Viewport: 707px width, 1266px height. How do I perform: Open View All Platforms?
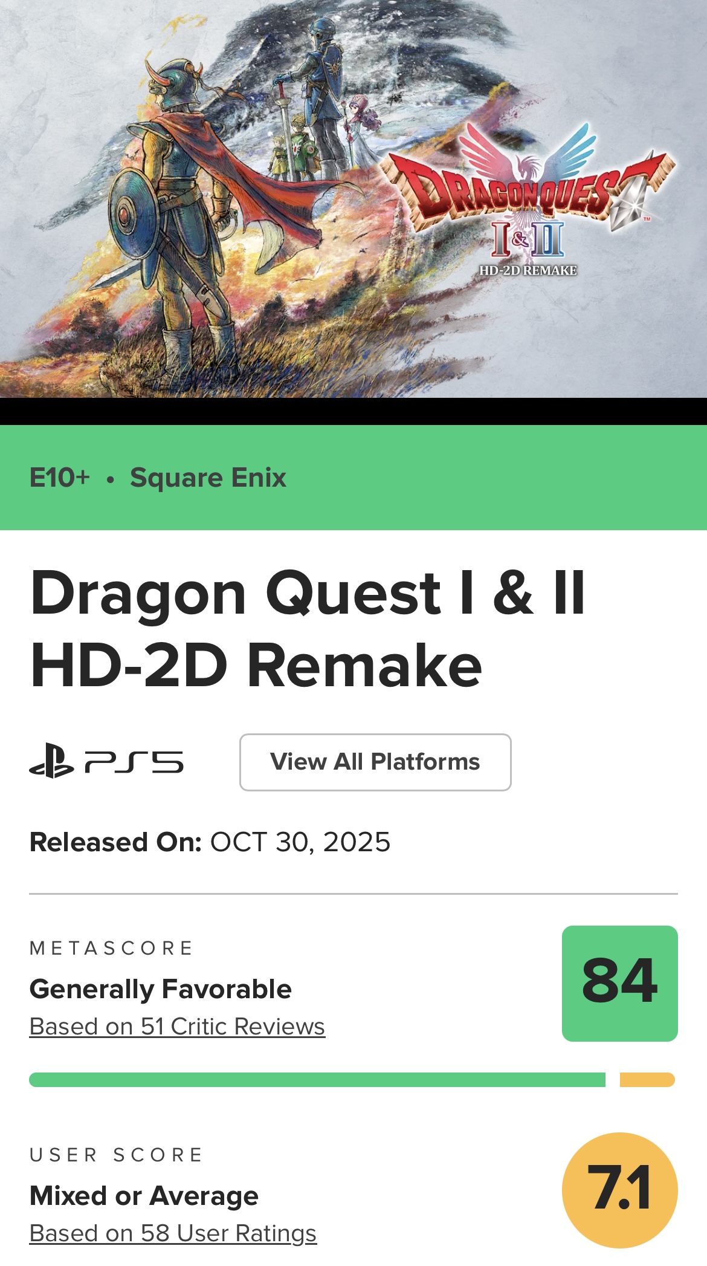tap(375, 762)
